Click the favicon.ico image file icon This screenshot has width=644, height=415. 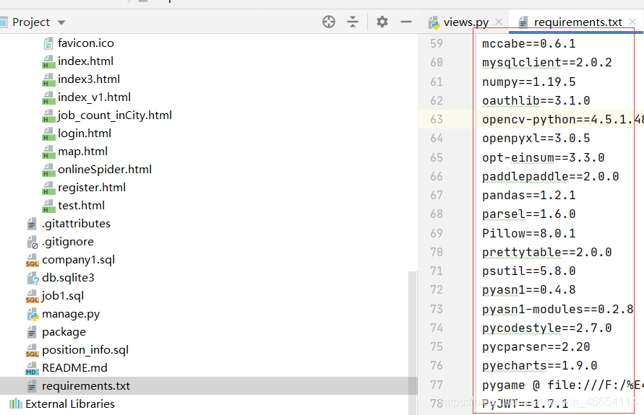tap(48, 43)
